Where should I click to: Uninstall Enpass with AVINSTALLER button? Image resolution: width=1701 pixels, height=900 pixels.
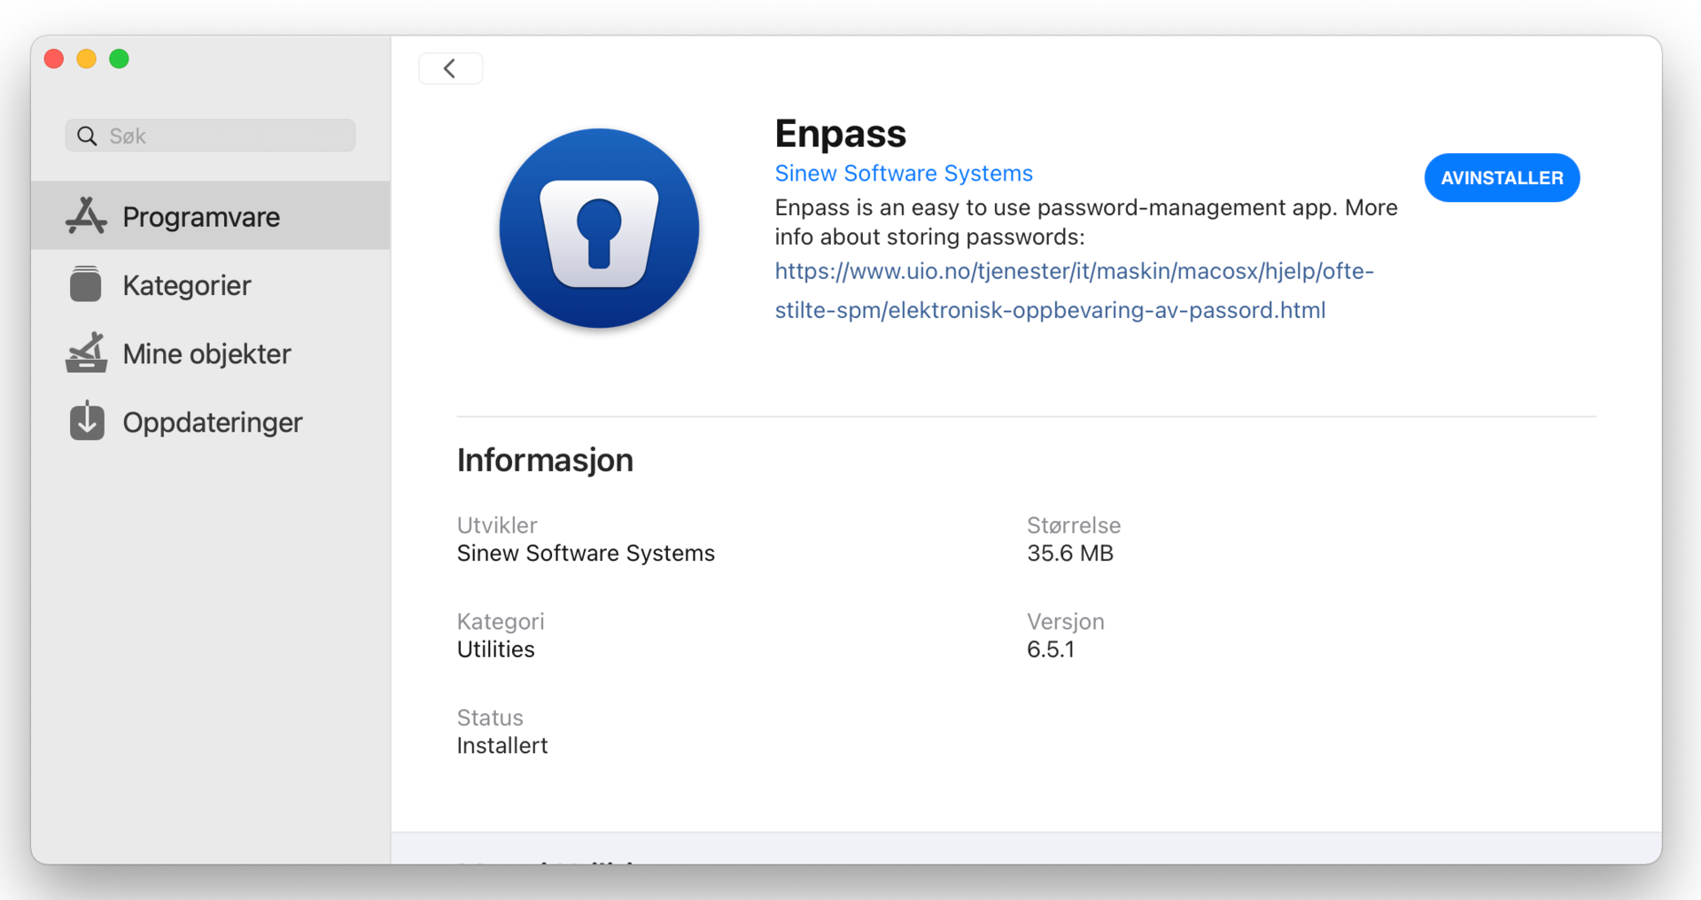(x=1502, y=178)
